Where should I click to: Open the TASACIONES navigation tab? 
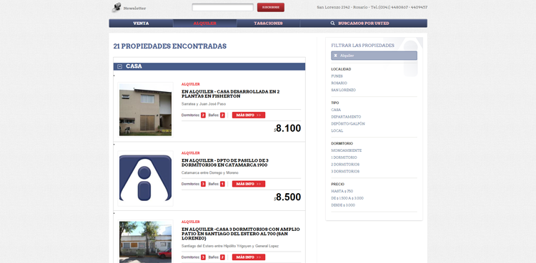click(x=268, y=24)
